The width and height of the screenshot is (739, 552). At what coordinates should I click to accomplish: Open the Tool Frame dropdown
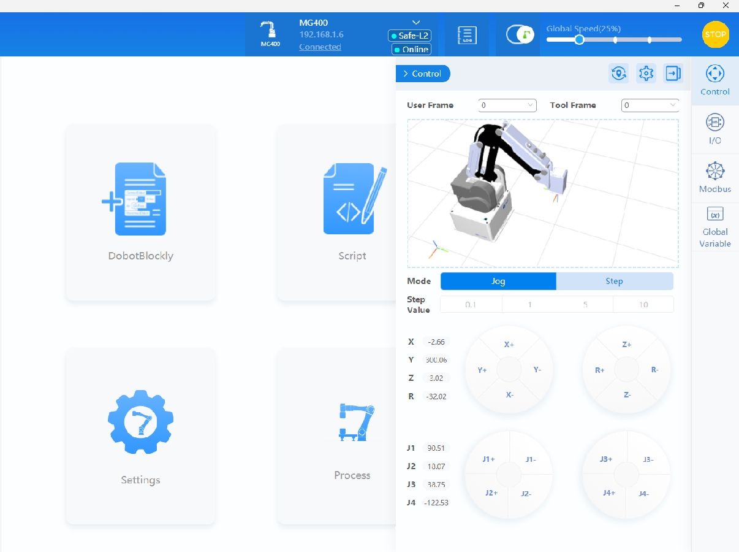pos(650,105)
